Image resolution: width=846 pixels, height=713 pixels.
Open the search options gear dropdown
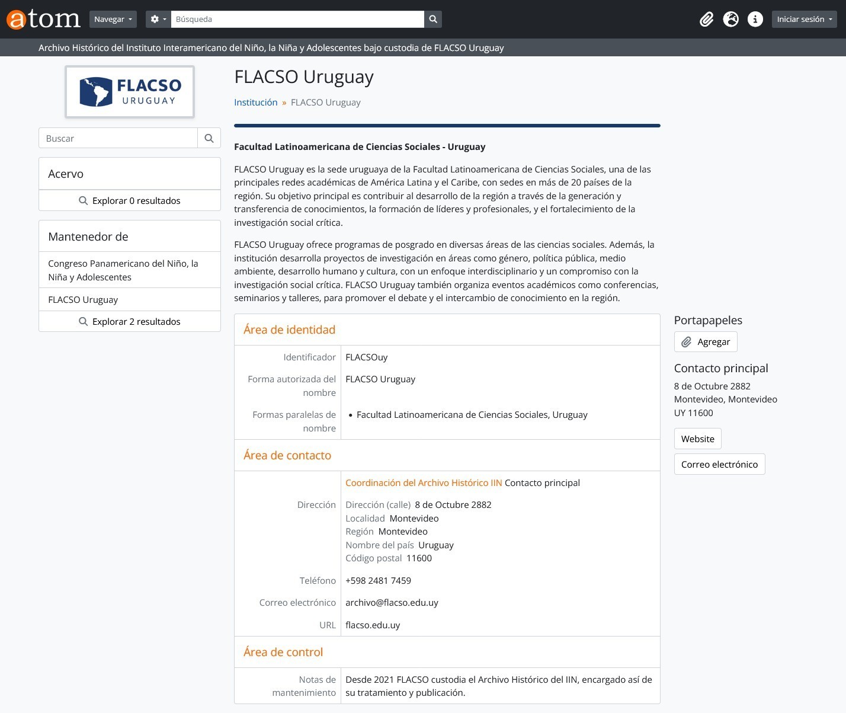(158, 20)
